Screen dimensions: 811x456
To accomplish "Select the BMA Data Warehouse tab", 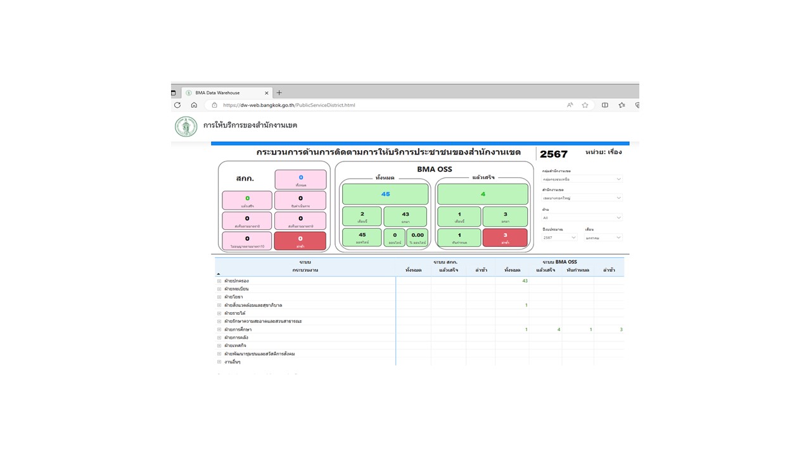I will coord(222,92).
